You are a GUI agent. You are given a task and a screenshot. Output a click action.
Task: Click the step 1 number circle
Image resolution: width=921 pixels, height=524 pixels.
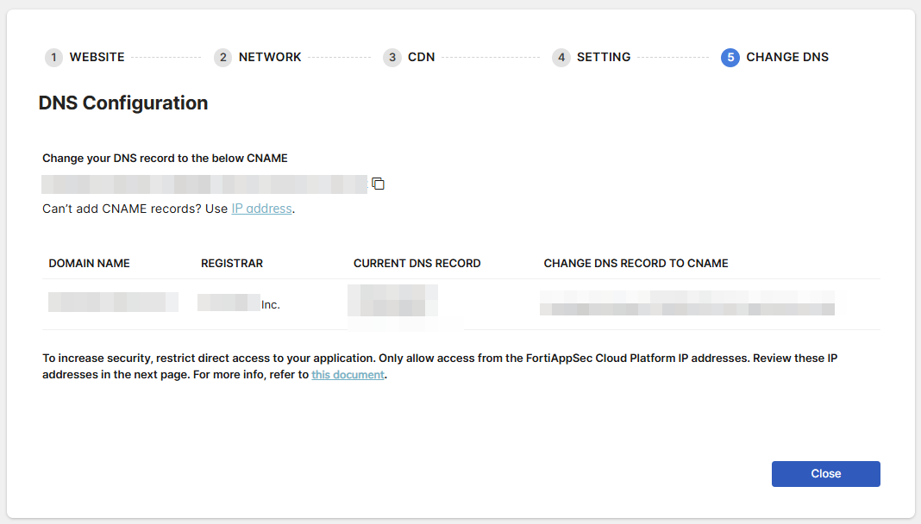click(54, 58)
